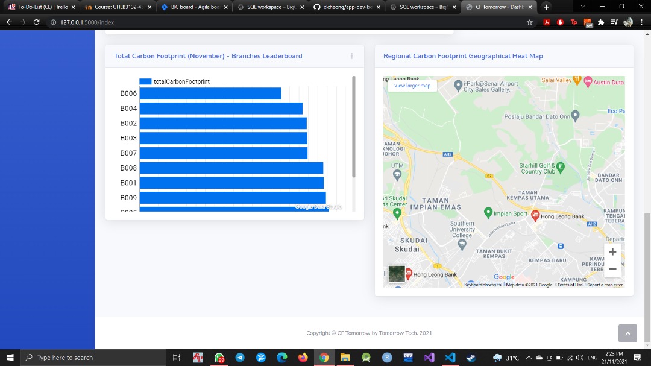Open the tab search dropdown chevron

pyautogui.click(x=582, y=7)
